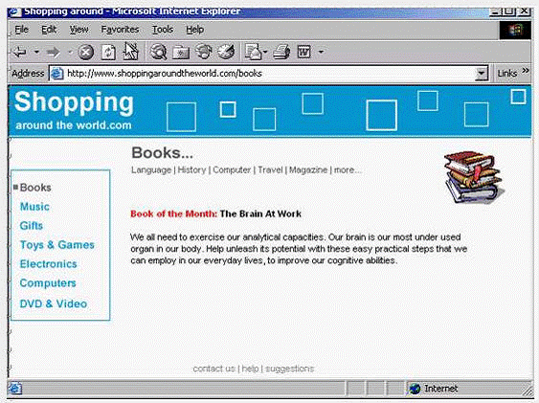Image resolution: width=539 pixels, height=403 pixels.
Task: Open the View menu
Action: (79, 30)
